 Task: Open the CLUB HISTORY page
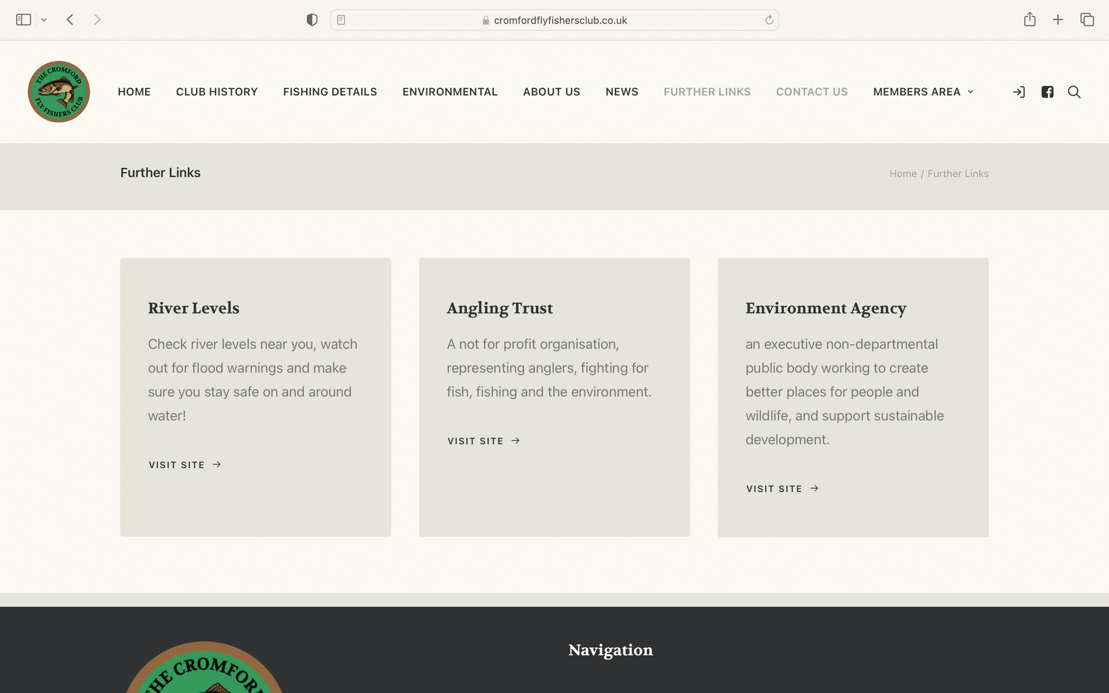click(x=217, y=92)
